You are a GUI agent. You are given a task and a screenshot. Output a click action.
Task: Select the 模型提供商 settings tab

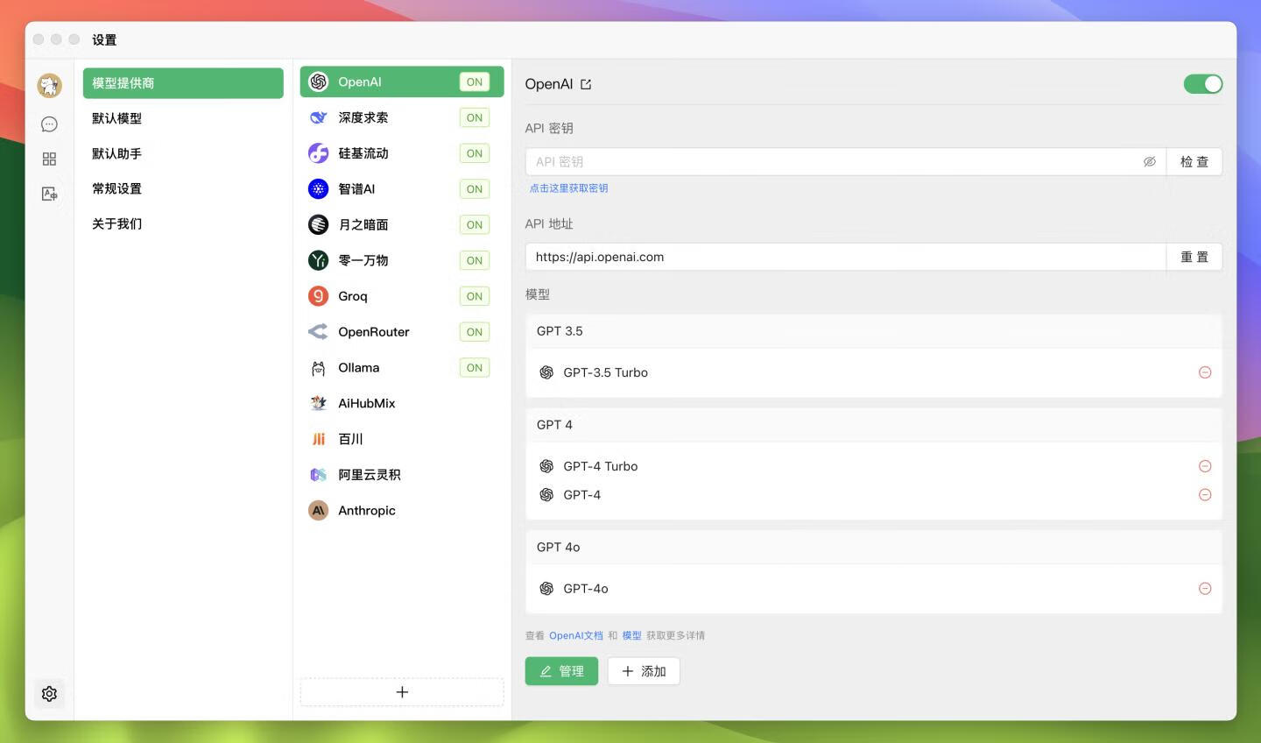(183, 83)
